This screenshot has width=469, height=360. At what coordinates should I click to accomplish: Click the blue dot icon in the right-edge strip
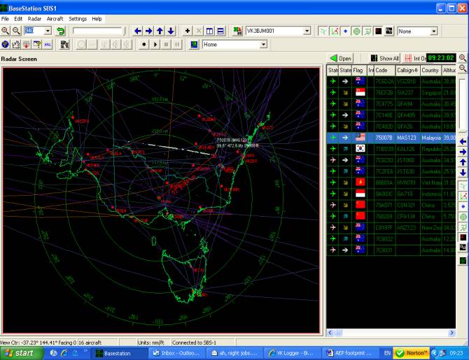463,206
